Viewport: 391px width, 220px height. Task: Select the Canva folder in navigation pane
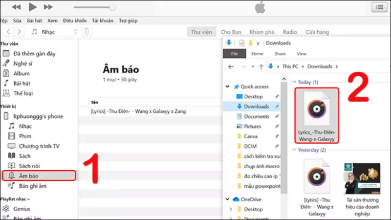point(251,136)
